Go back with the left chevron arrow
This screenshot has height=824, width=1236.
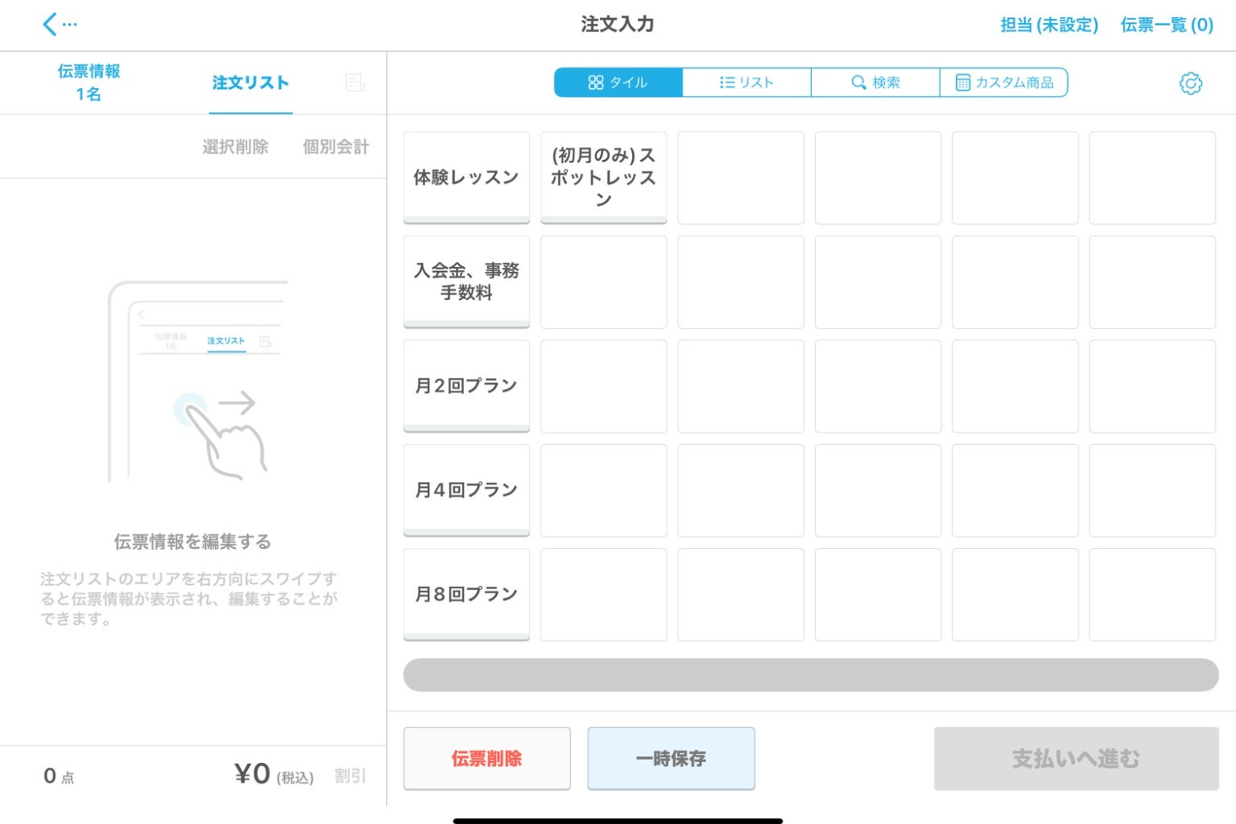49,23
